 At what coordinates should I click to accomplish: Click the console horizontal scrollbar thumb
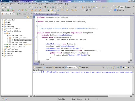point(72,96)
